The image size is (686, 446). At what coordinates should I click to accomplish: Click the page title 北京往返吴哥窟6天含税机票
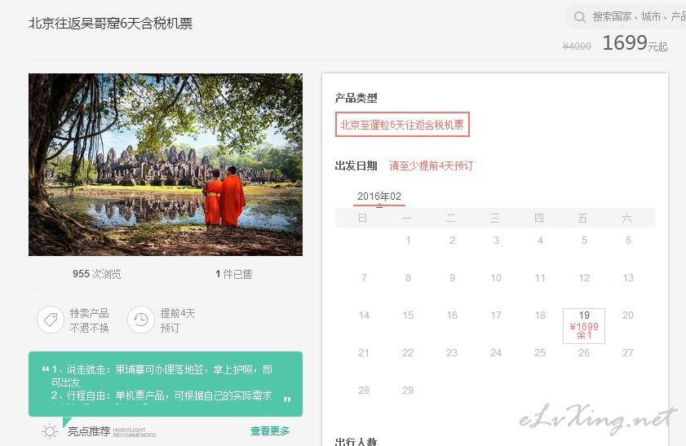point(111,24)
